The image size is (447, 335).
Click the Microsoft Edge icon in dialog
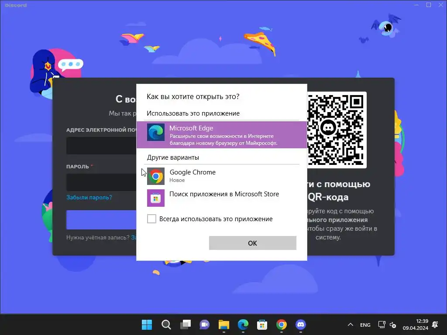156,132
